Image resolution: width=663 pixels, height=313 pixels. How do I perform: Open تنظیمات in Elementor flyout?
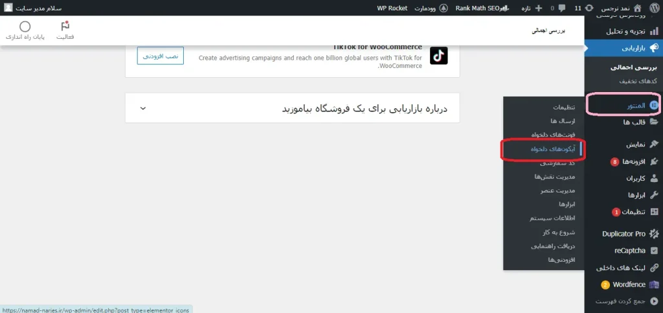tap(564, 108)
